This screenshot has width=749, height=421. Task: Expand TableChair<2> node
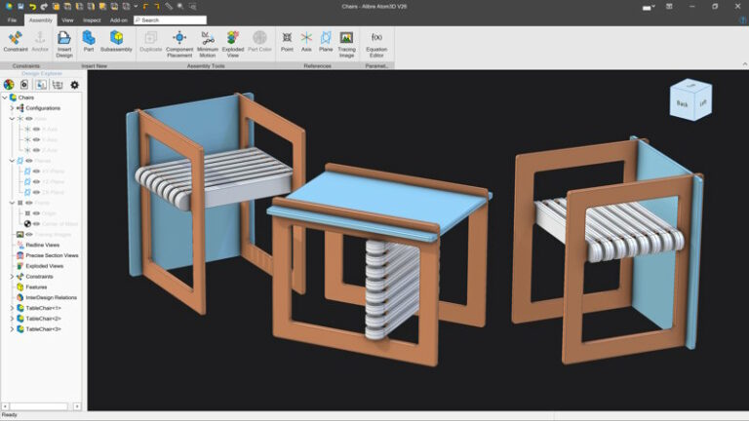click(x=12, y=319)
